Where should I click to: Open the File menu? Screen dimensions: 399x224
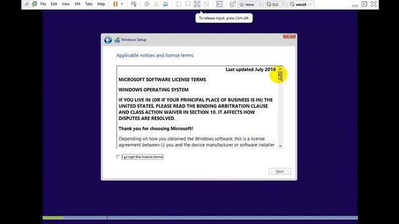(x=43, y=4)
